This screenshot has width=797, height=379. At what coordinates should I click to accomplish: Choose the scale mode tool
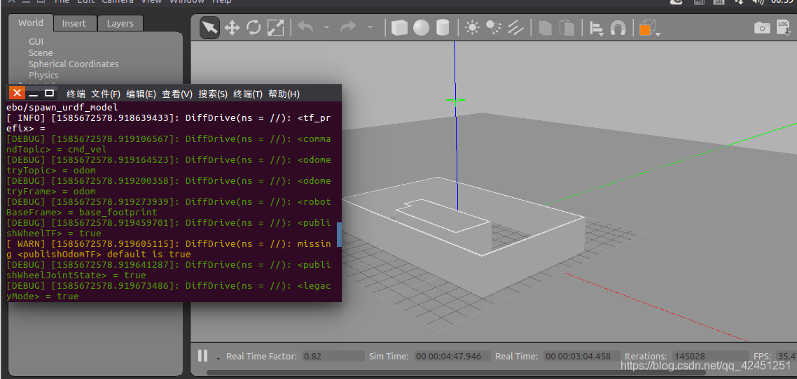[275, 27]
